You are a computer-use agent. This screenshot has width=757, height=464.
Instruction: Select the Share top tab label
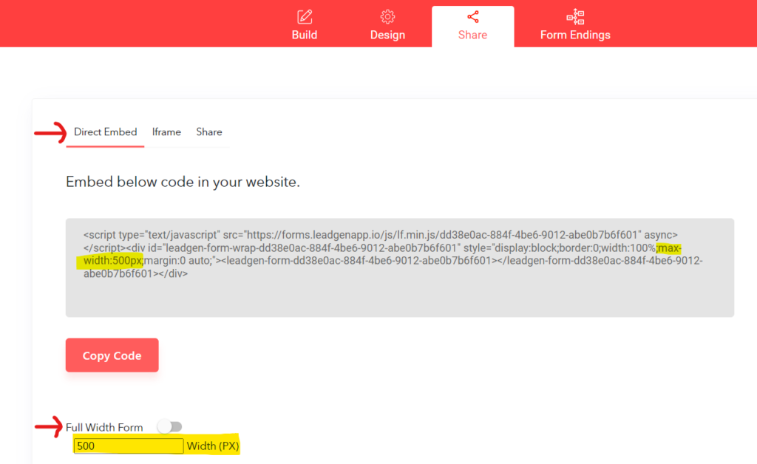(x=472, y=35)
